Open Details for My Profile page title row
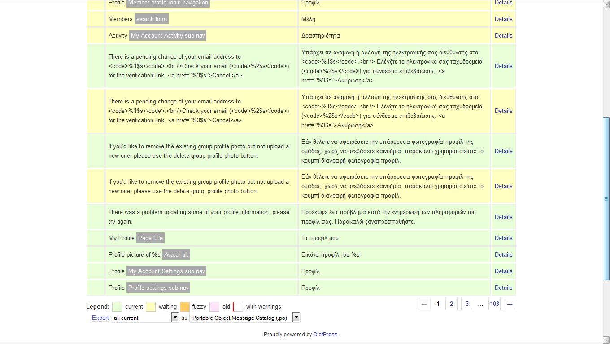 pyautogui.click(x=503, y=238)
